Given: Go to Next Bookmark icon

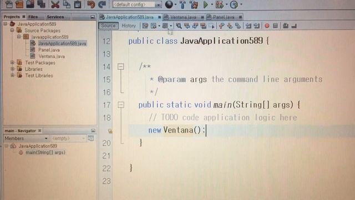Looking at the screenshot, I should (230, 26).
